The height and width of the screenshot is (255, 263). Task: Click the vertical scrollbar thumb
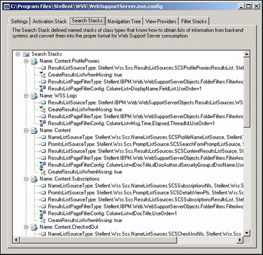[x=247, y=93]
